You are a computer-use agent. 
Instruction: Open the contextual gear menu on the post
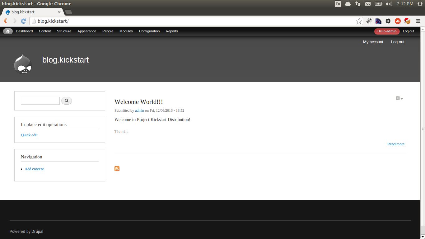(x=397, y=98)
